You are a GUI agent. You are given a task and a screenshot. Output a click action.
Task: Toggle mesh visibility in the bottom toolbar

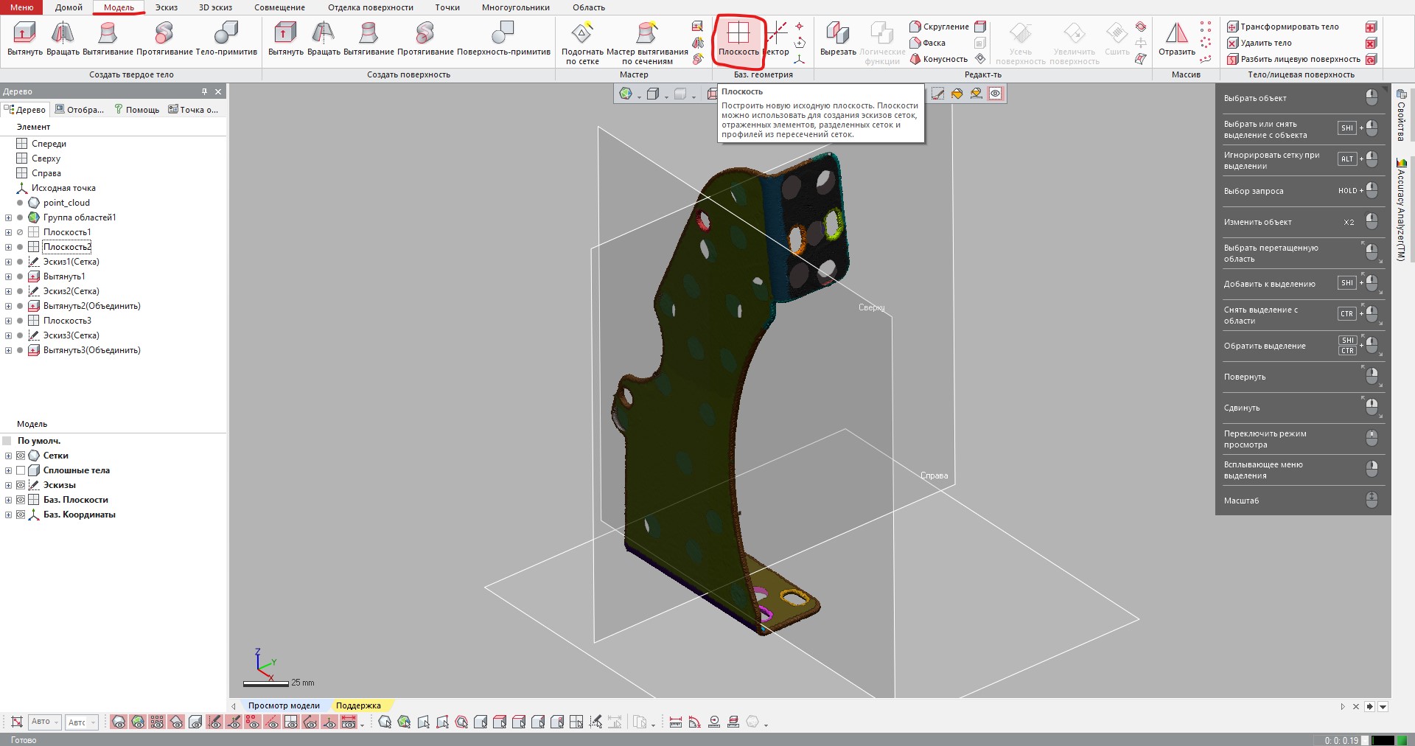coord(119,722)
